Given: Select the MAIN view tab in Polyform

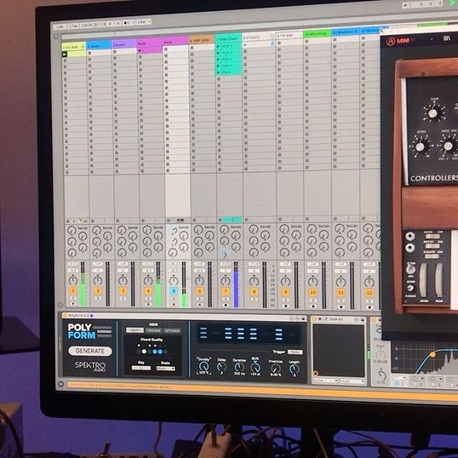Looking at the screenshot, I should 135,330.
